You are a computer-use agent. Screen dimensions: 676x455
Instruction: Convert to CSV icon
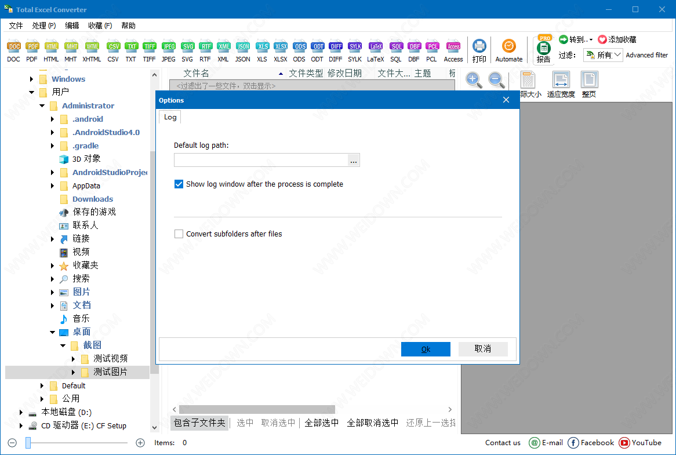(113, 51)
